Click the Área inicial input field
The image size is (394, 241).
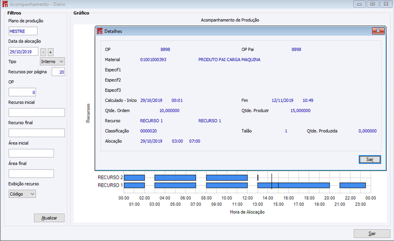[31, 153]
